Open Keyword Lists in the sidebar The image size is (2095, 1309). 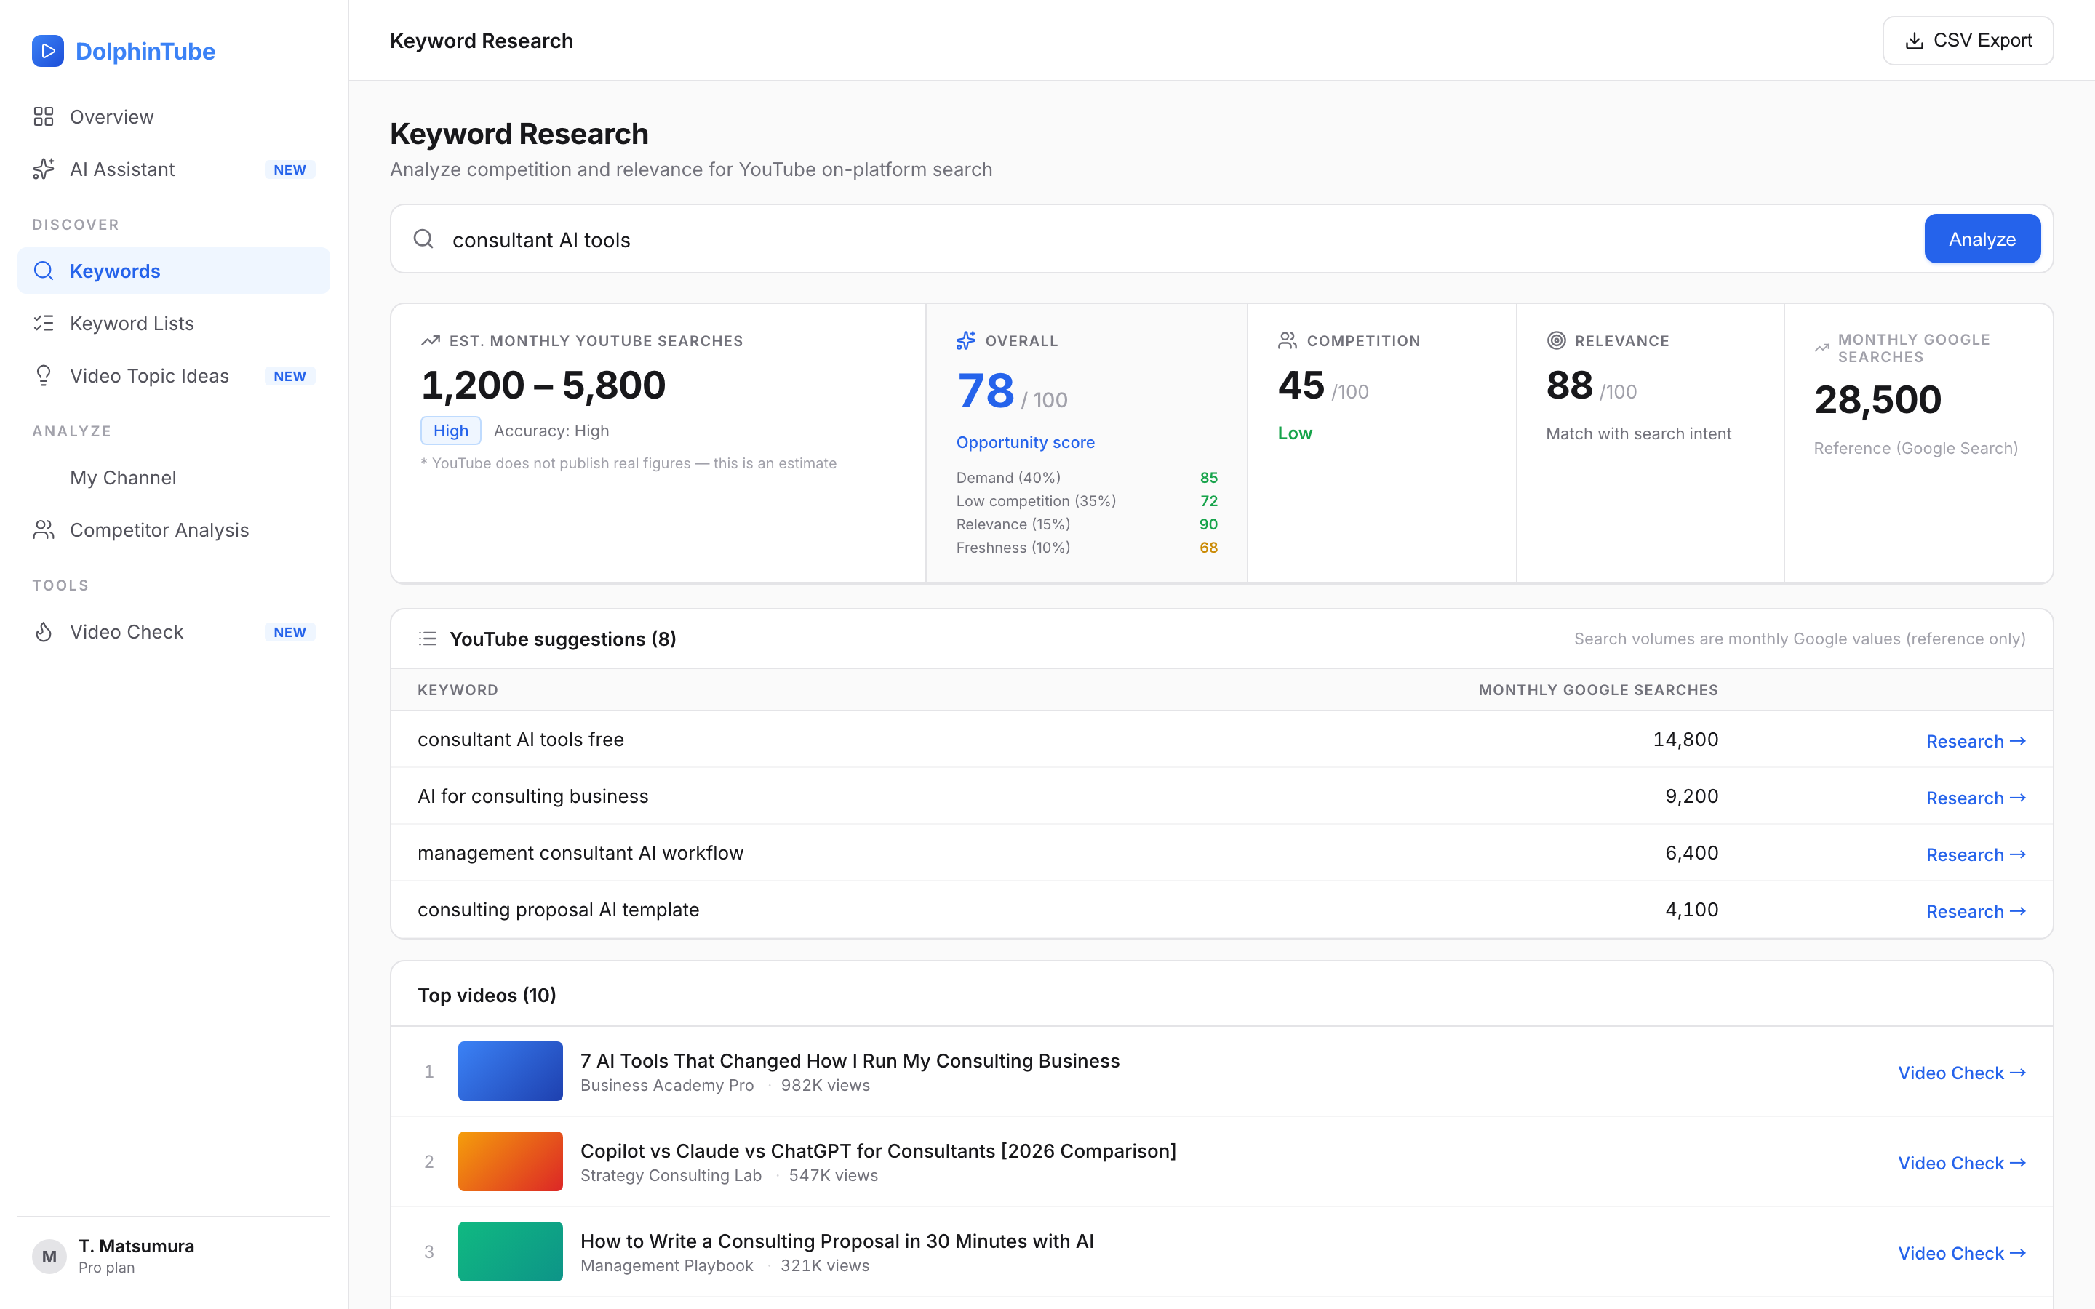174,323
